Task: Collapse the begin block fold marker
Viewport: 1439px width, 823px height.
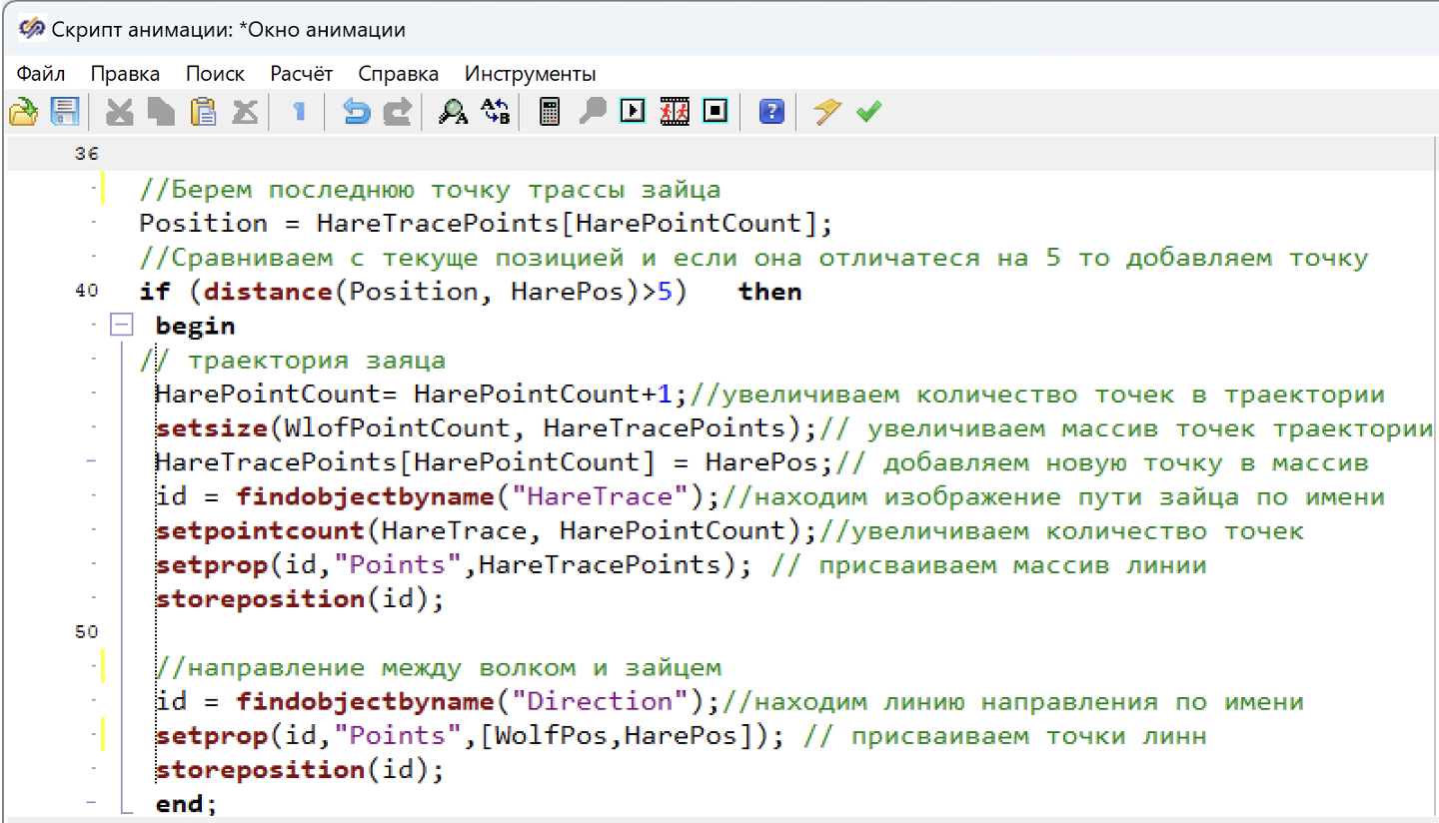Action: click(122, 326)
